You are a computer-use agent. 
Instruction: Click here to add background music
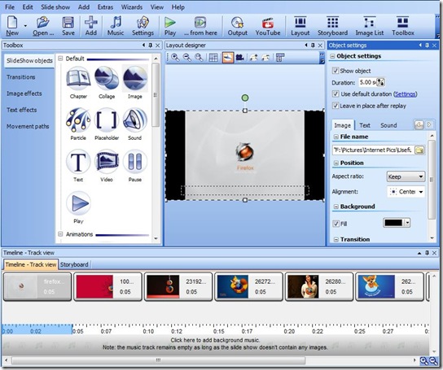(x=215, y=340)
